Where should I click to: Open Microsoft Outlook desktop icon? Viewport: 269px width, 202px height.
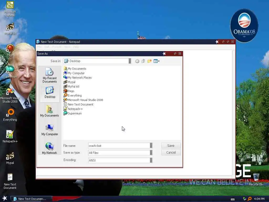coord(10,9)
